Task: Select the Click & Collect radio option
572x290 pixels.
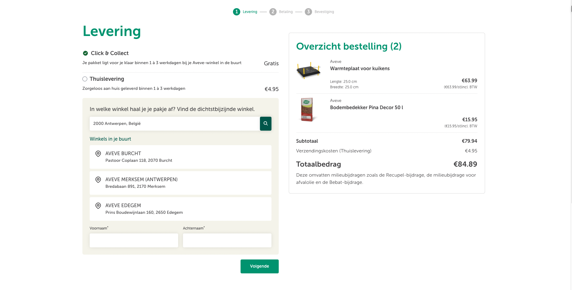Action: tap(85, 53)
